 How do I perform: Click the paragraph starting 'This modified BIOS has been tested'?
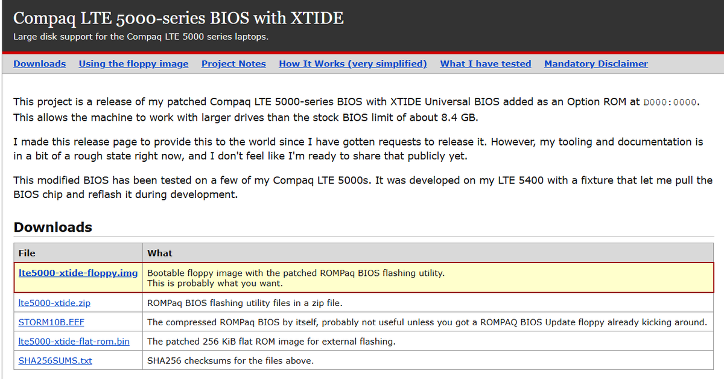point(363,187)
